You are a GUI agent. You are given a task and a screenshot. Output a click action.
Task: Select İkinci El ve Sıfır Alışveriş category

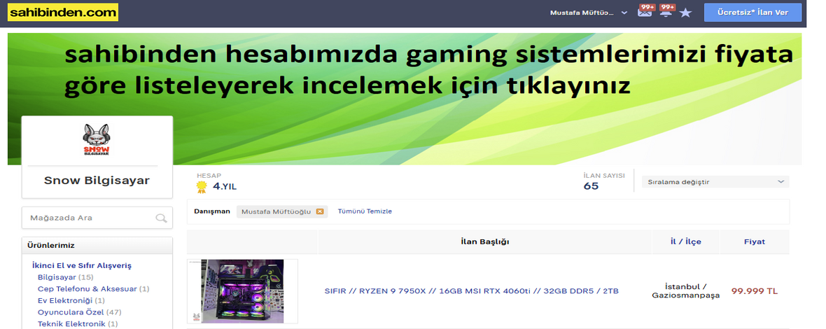82,265
